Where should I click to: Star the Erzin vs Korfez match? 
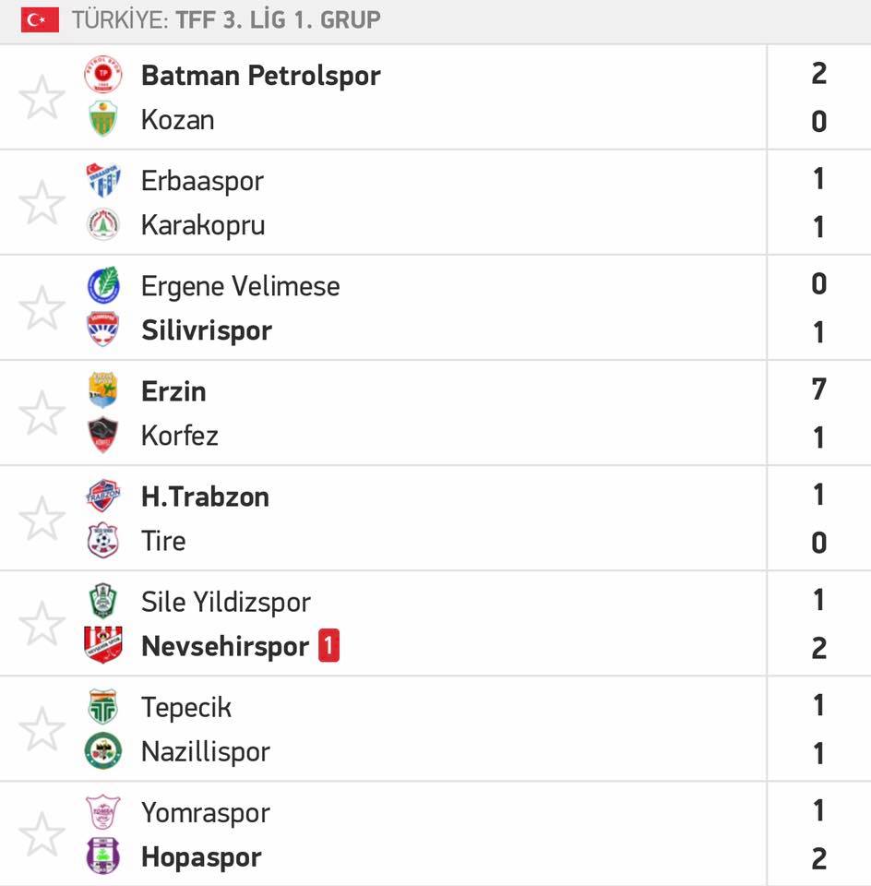(x=42, y=413)
